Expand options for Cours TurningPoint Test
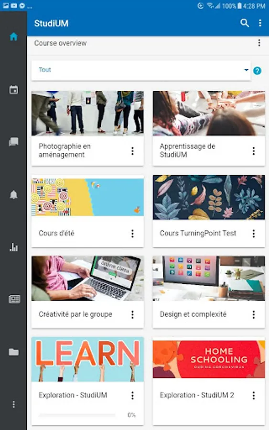The height and width of the screenshot is (430, 269). point(254,233)
